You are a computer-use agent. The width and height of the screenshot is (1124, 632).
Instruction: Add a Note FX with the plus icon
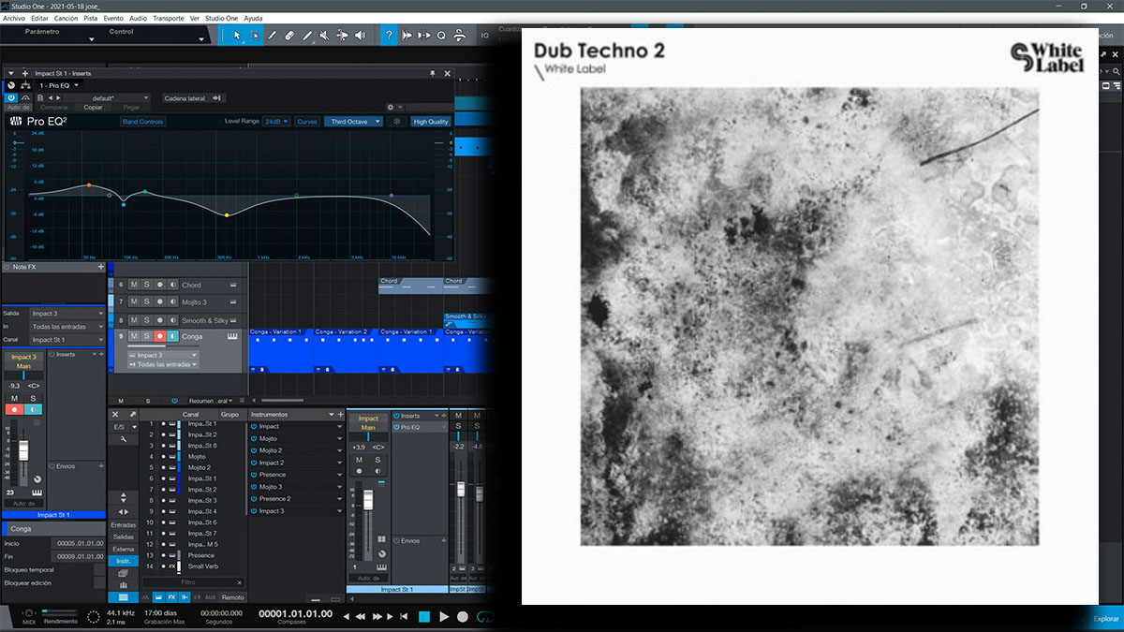tap(101, 267)
